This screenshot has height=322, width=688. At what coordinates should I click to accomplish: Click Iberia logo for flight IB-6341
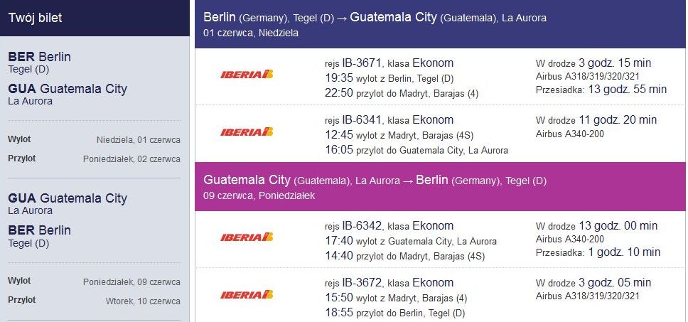coord(247,132)
